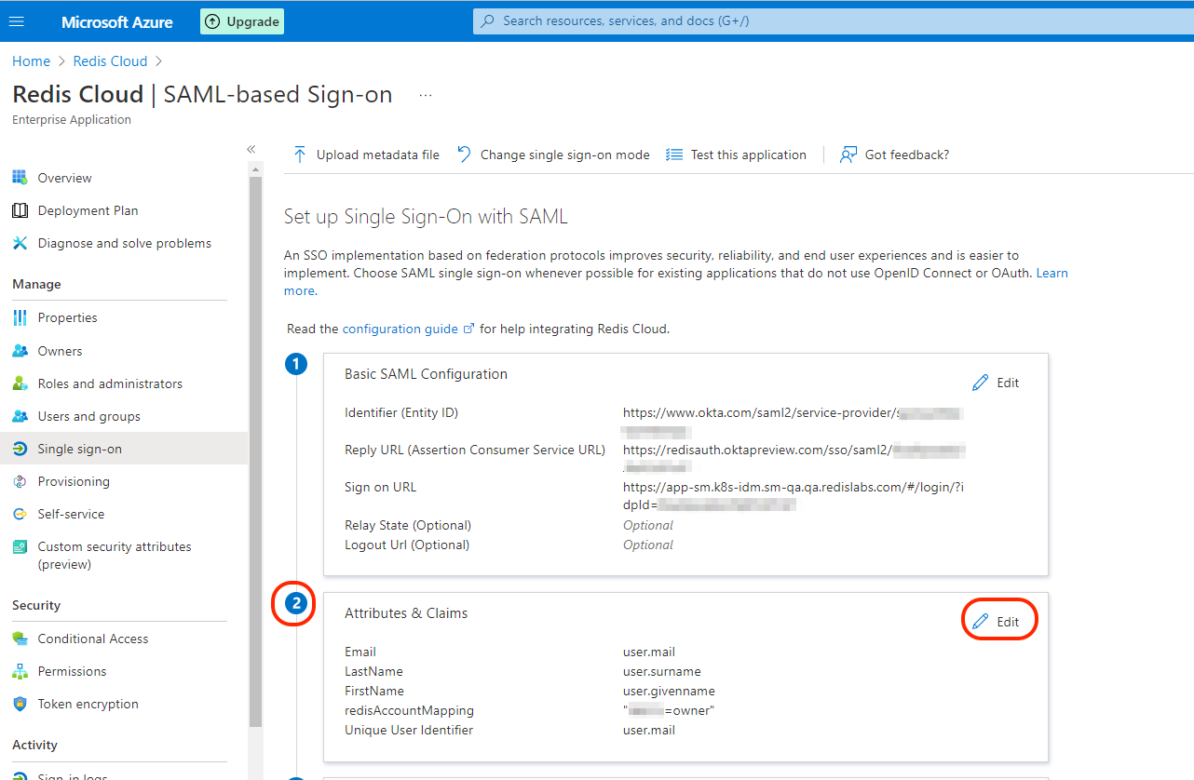Collapse the left sidebar with double chevron
This screenshot has height=780, width=1194.
(x=251, y=149)
